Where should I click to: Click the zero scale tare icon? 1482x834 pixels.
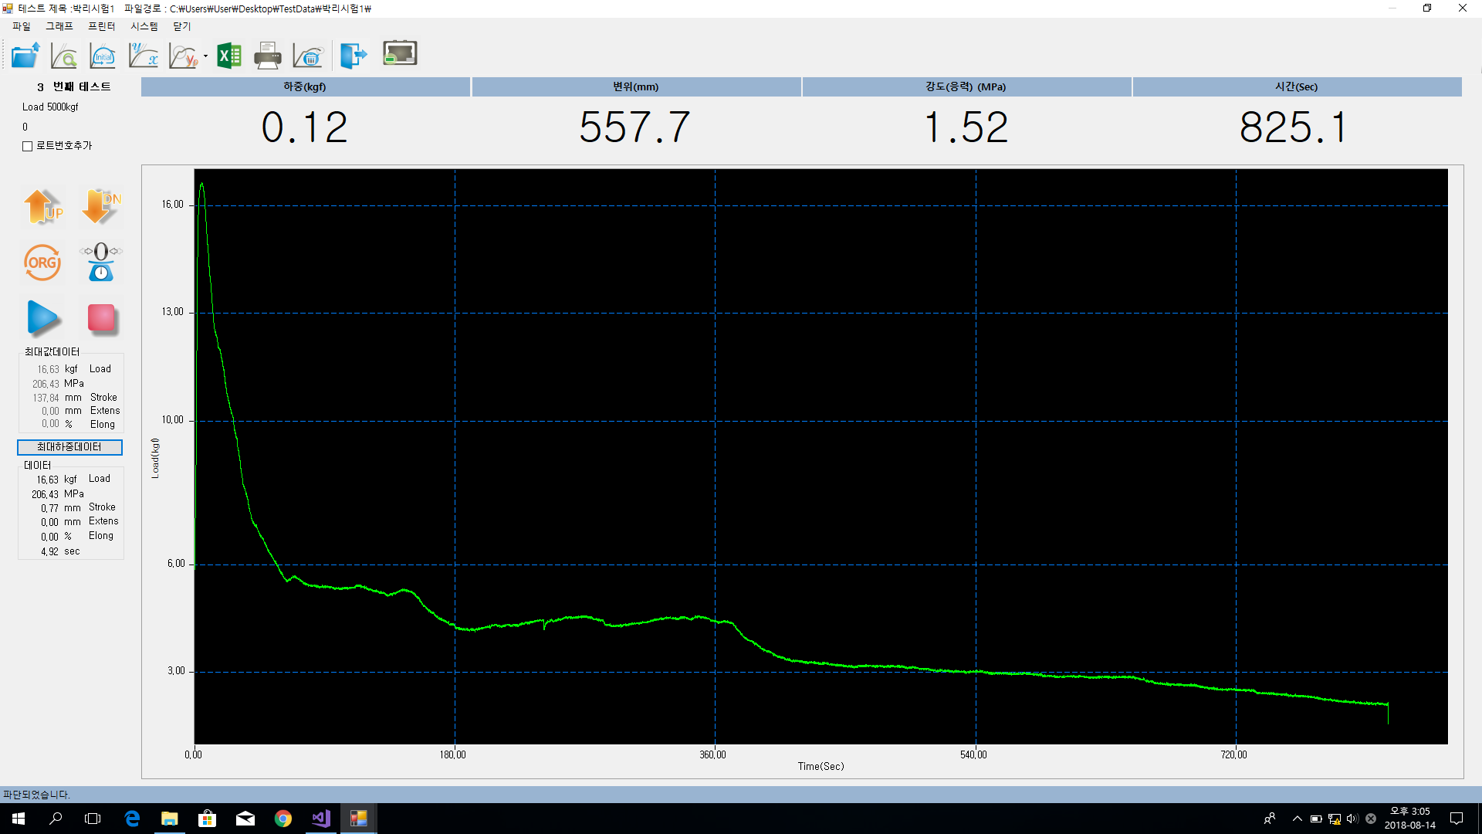click(101, 263)
